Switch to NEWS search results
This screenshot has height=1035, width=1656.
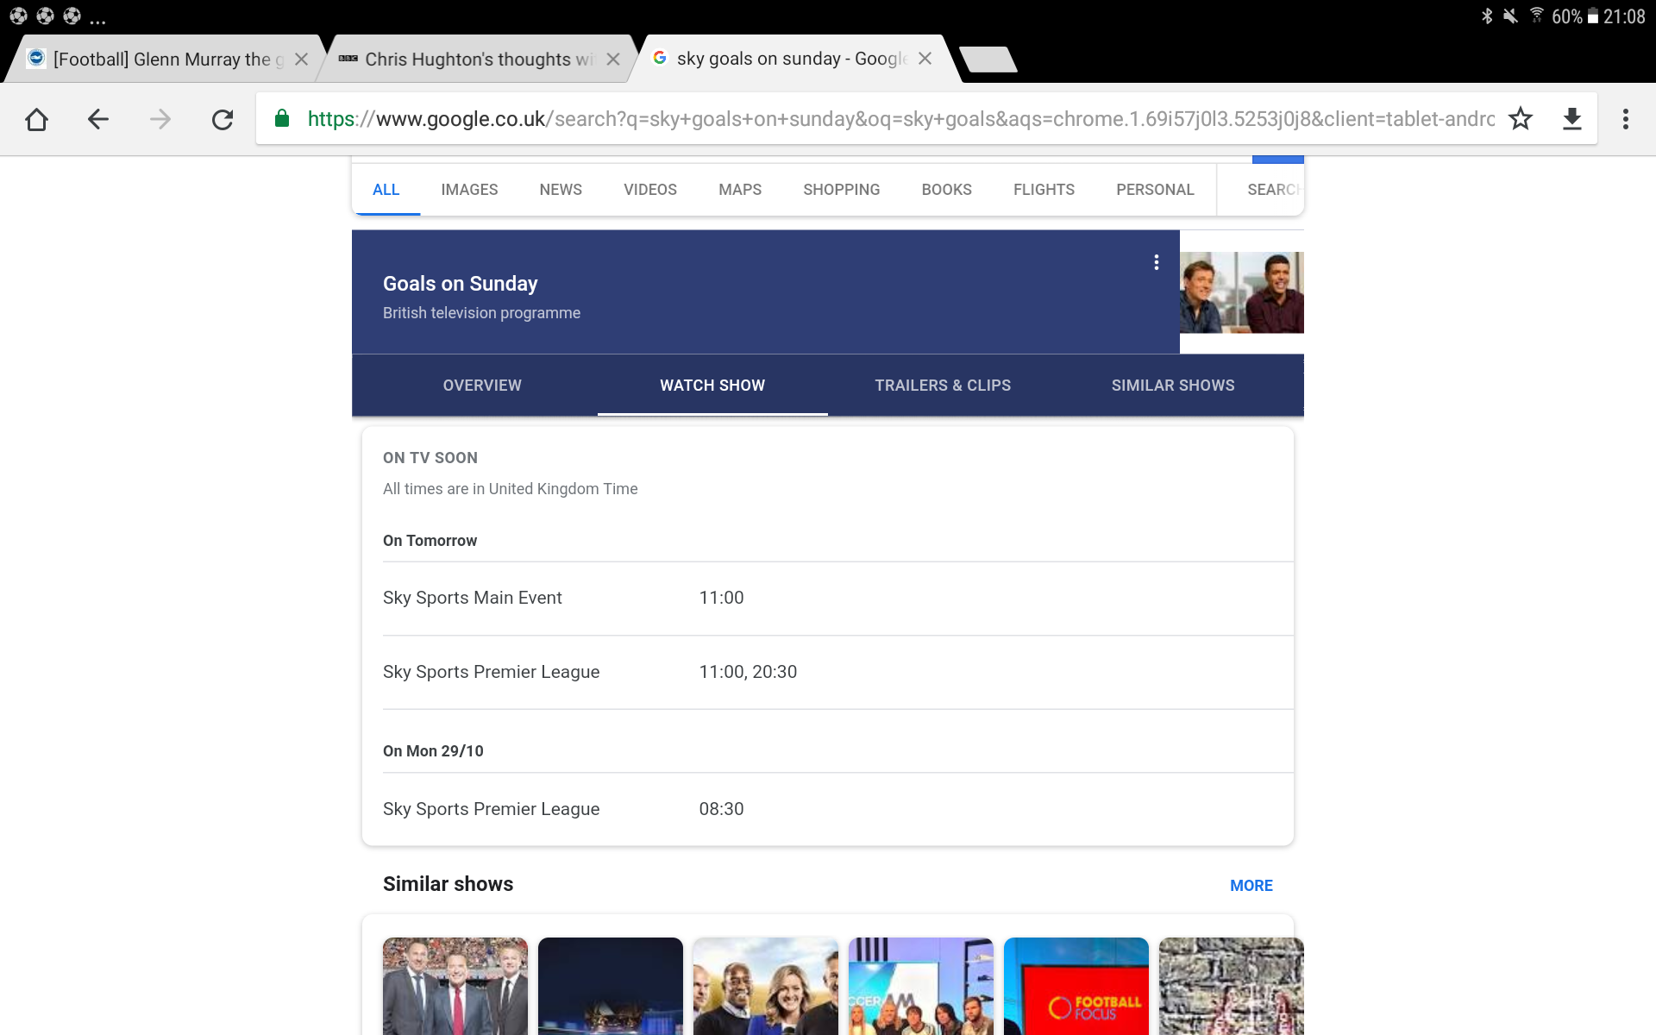[x=561, y=190]
